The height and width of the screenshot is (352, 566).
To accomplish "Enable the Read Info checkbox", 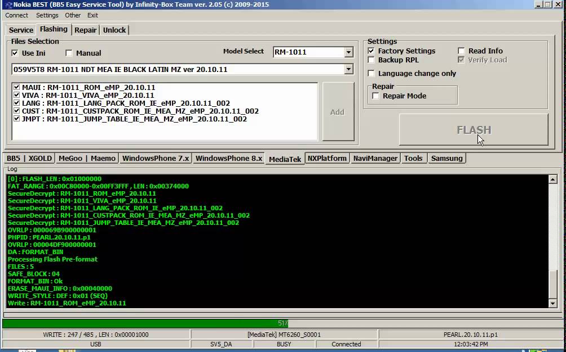I will tap(461, 51).
